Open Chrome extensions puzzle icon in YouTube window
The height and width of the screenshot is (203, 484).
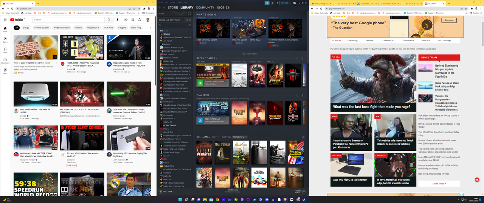[144, 8]
